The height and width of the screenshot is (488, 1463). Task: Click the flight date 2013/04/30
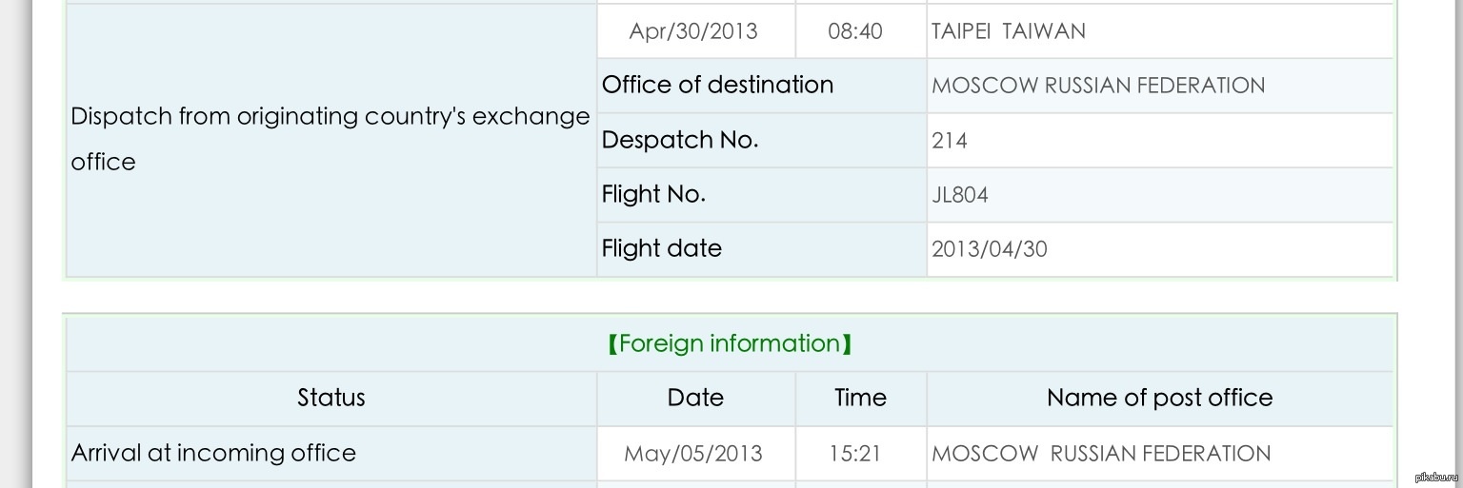click(x=990, y=249)
